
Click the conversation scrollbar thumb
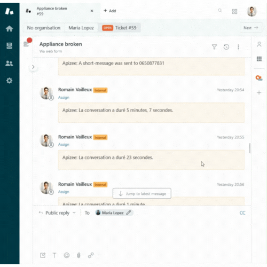pyautogui.click(x=250, y=148)
